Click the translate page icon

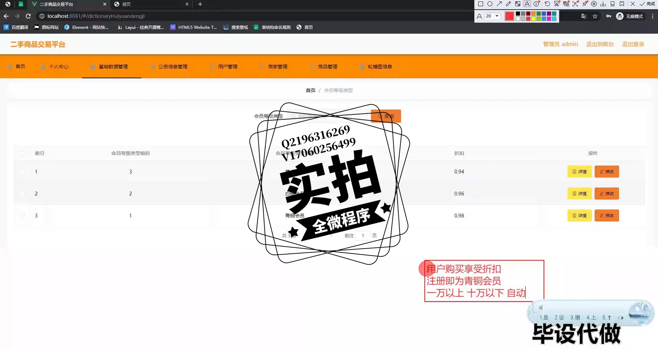coord(584,16)
